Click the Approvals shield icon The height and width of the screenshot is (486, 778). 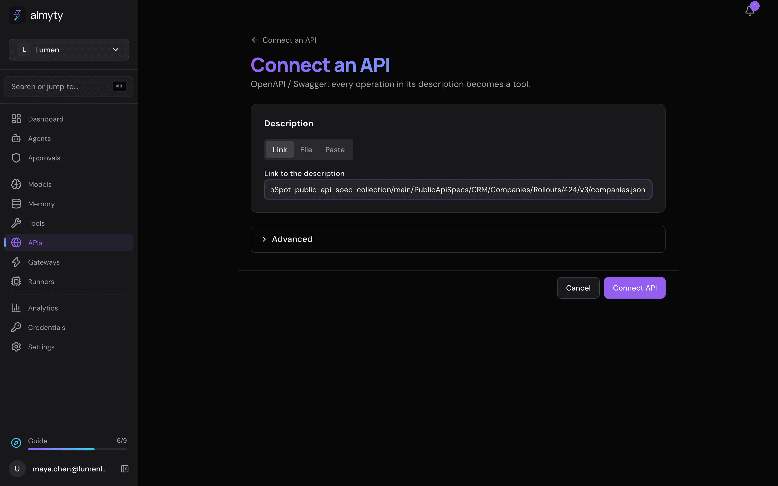[x=16, y=158]
